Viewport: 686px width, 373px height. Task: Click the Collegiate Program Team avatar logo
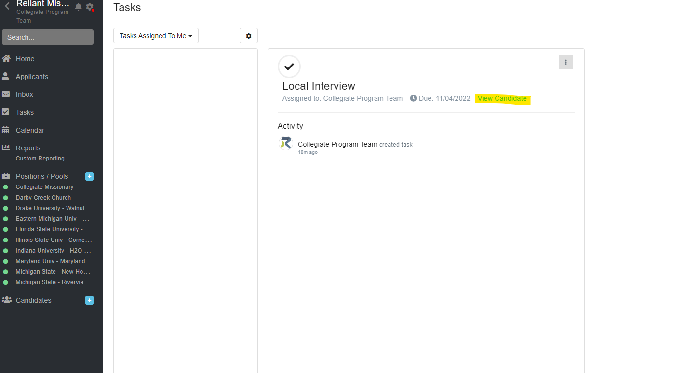tap(286, 144)
